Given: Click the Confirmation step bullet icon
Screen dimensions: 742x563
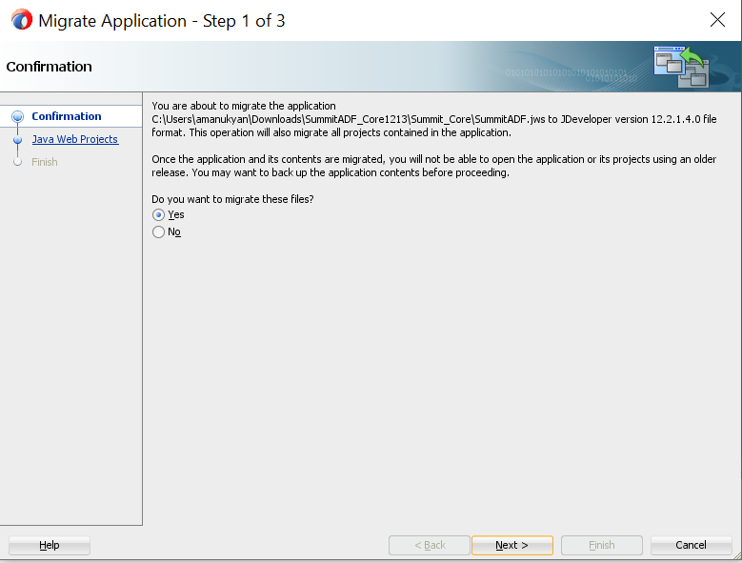Looking at the screenshot, I should tap(17, 116).
